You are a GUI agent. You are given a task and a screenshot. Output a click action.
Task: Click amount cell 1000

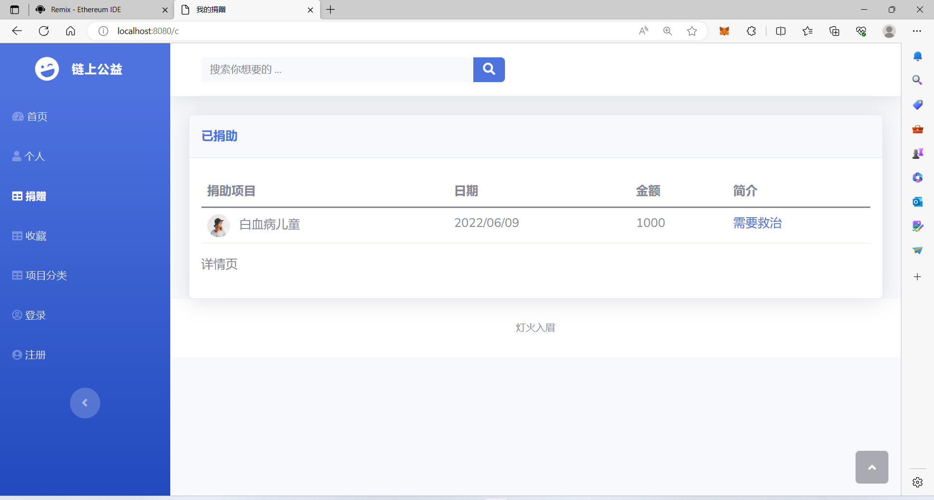point(650,223)
